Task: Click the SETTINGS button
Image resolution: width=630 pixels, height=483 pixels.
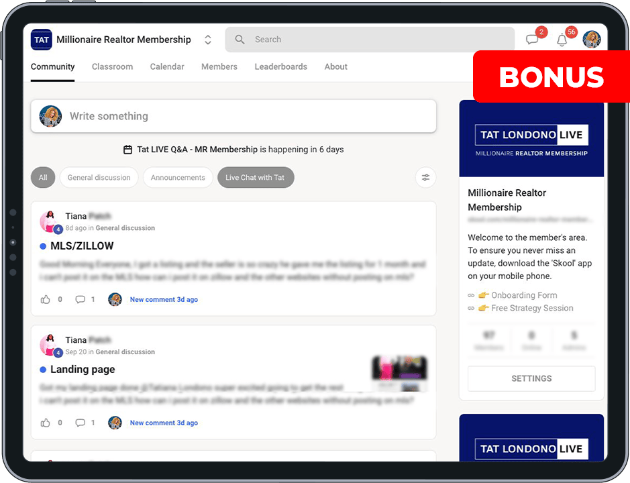Action: pyautogui.click(x=531, y=378)
